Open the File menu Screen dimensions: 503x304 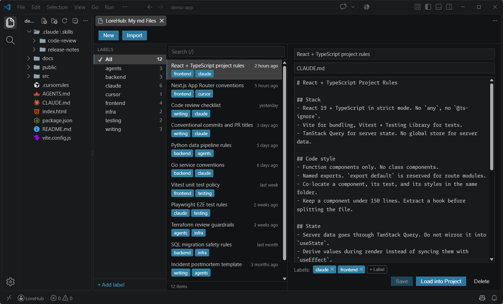point(21,7)
